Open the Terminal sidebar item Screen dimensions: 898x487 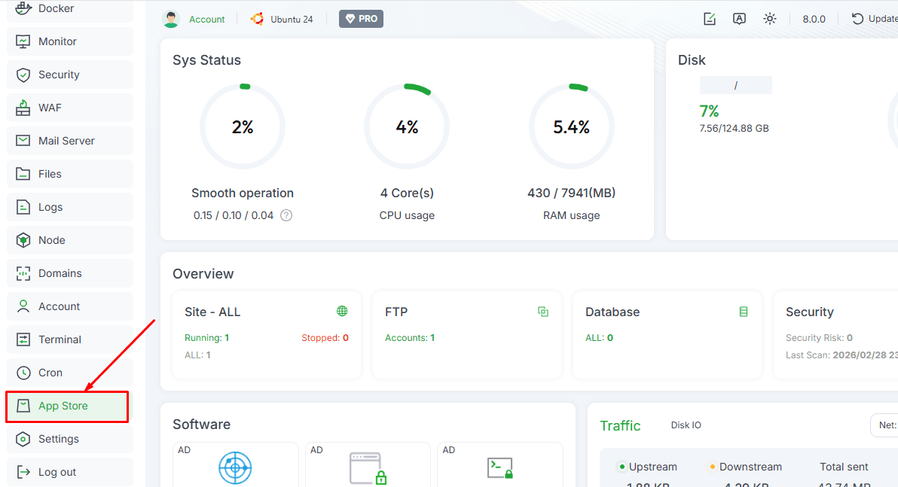point(60,339)
